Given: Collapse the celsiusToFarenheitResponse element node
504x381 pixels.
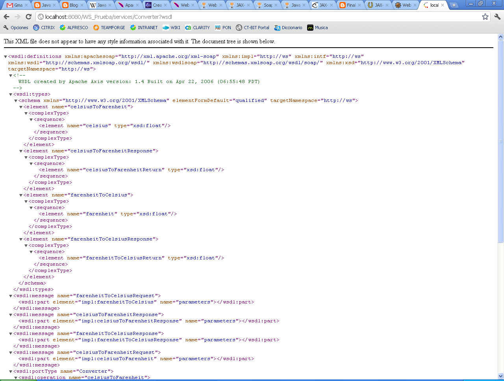Looking at the screenshot, I should [x=21, y=151].
